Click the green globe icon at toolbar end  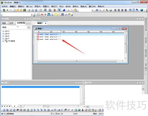click(x=142, y=10)
